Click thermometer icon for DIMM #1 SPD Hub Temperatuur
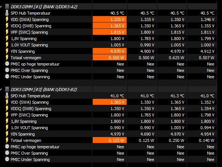This screenshot has width=222, height=167. 7,13
